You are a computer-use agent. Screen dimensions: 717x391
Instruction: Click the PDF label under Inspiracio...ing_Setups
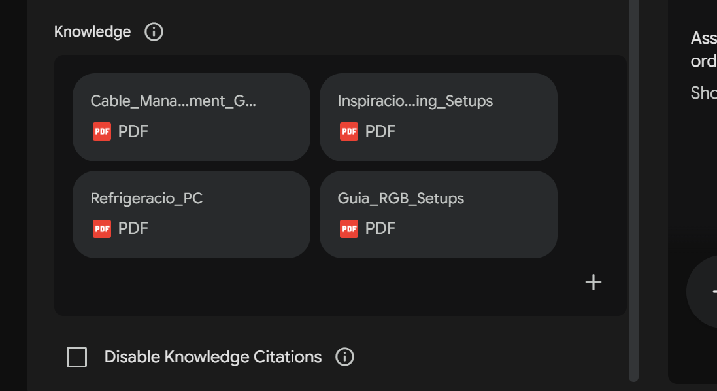380,131
